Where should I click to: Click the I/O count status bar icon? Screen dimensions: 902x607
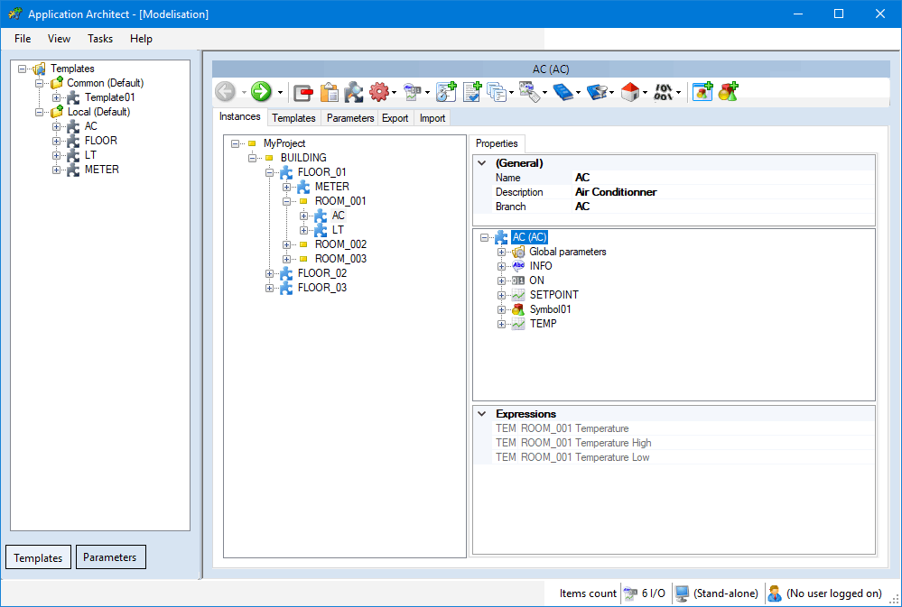[631, 593]
